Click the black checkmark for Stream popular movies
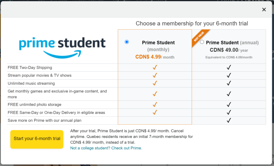The width and height of the screenshot is (274, 166). coord(229,75)
